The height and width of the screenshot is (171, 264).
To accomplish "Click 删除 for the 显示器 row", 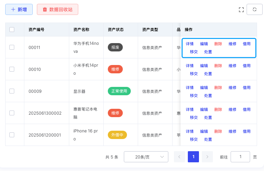I will pos(218,88).
